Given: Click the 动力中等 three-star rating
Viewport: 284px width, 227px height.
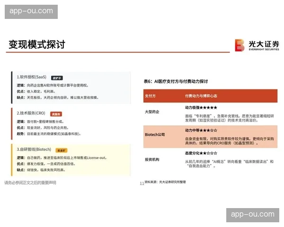Looking at the screenshot, I should [201, 131].
